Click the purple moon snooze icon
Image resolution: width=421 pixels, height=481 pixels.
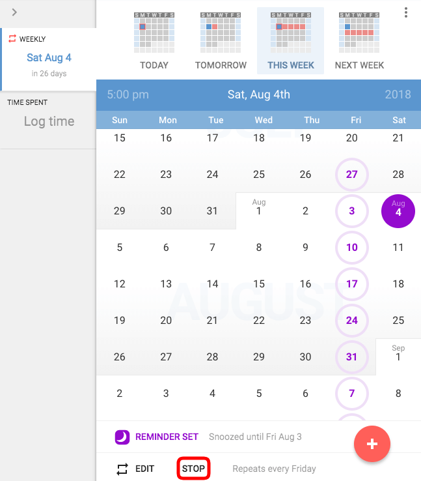point(122,437)
